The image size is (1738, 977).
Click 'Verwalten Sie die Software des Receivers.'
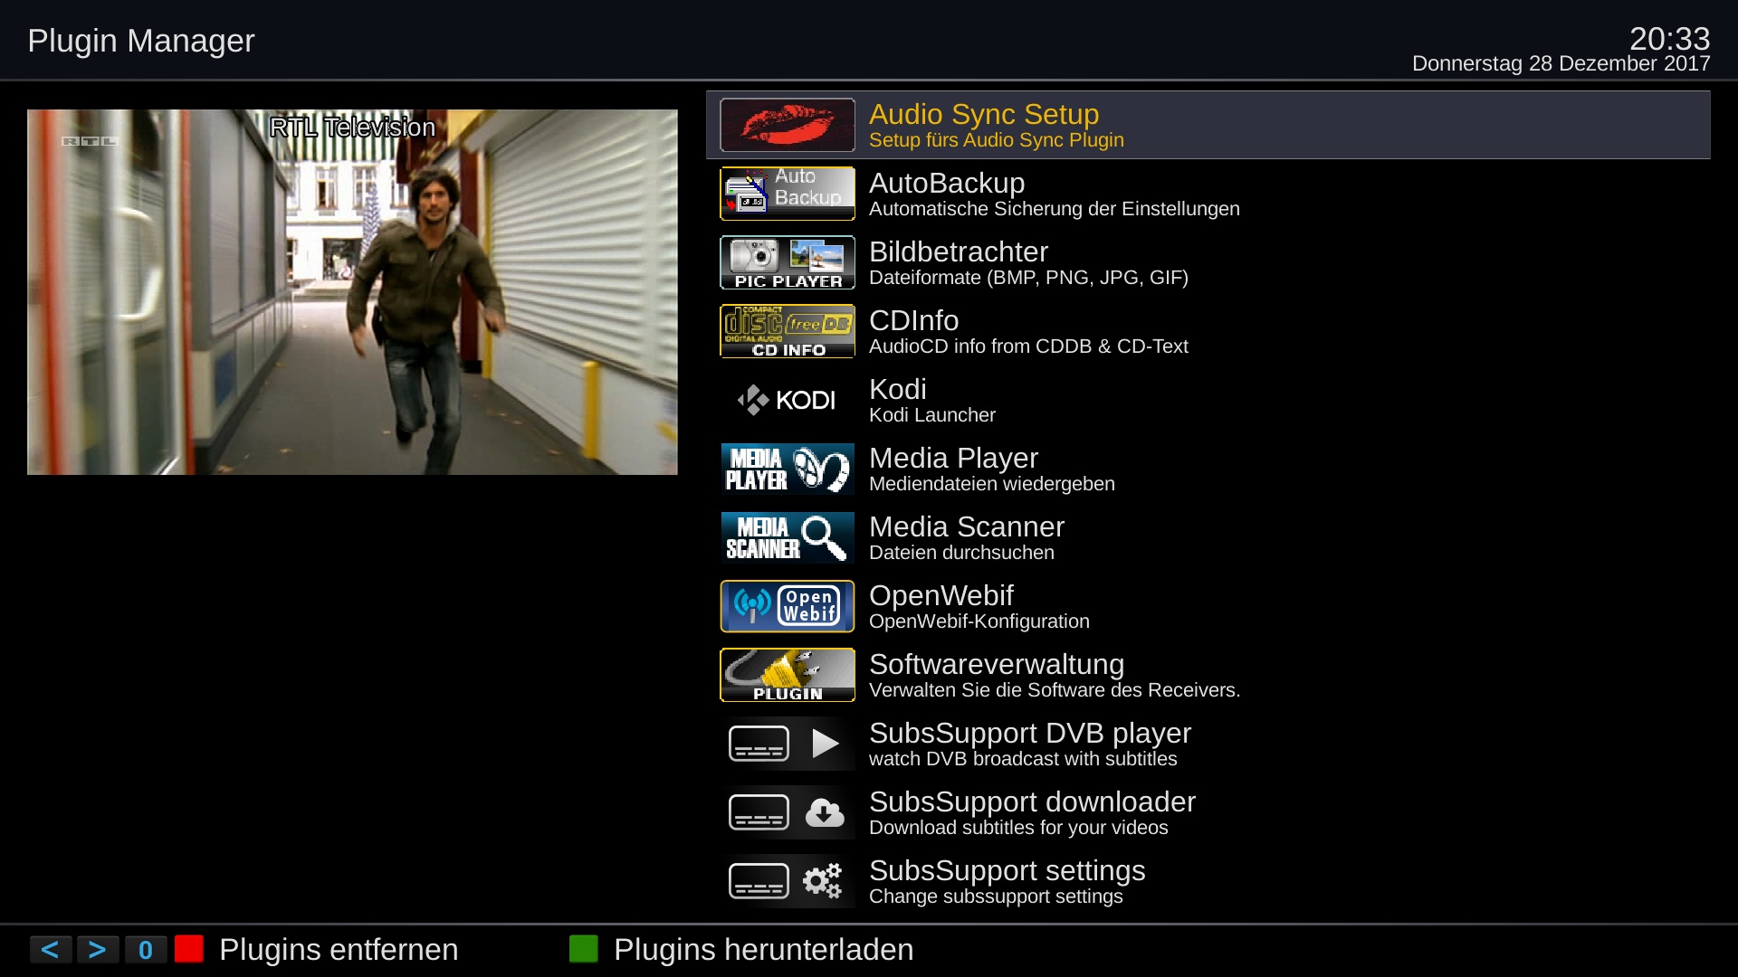1055,690
